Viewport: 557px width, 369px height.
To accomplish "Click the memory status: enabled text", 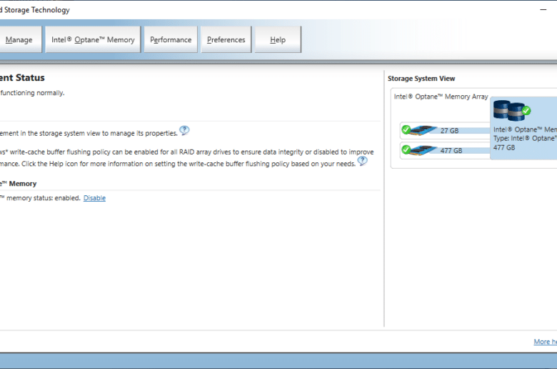I will [x=44, y=198].
